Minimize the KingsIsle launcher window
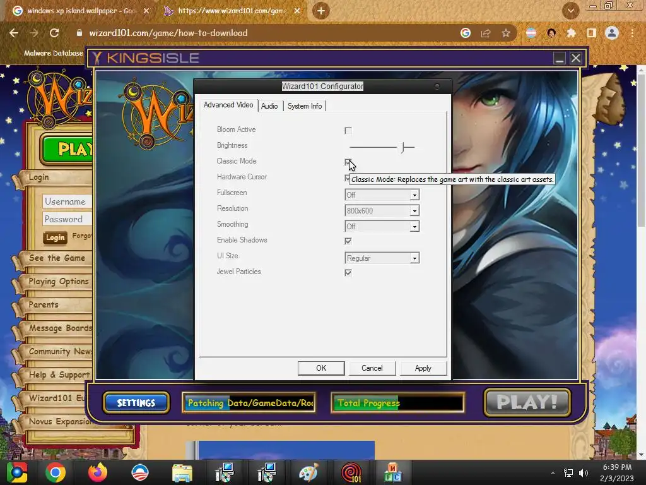 (x=560, y=58)
